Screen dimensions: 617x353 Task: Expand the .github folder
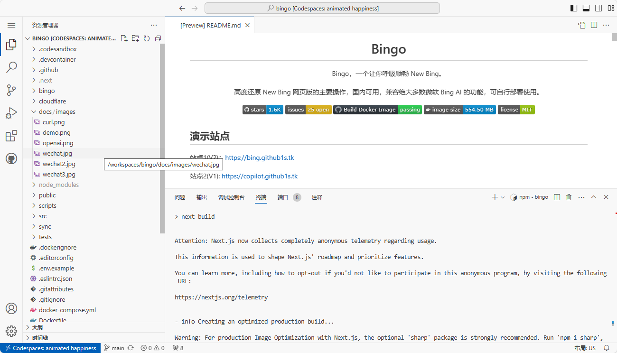(94, 70)
